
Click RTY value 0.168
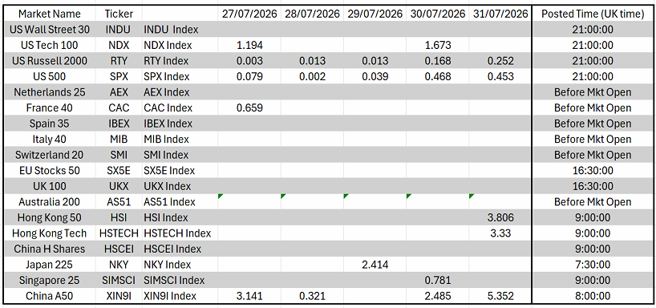(x=438, y=61)
